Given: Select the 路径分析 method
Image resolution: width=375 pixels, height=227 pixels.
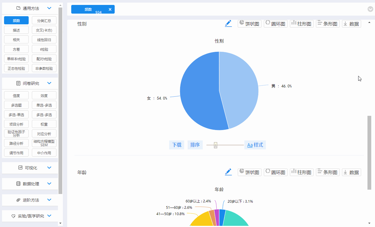Looking at the screenshot, I should 17,143.
